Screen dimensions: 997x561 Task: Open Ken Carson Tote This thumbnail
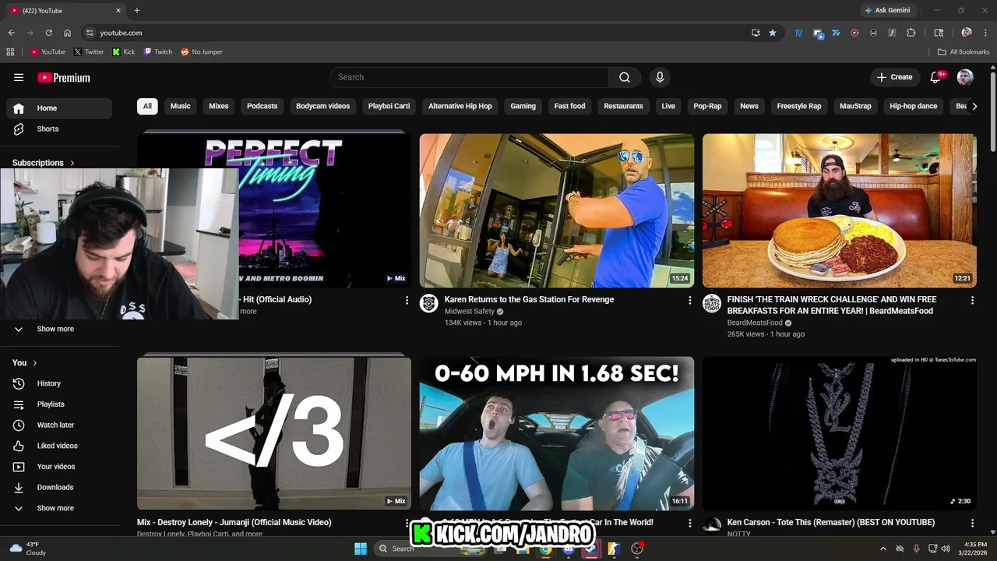[x=840, y=433]
